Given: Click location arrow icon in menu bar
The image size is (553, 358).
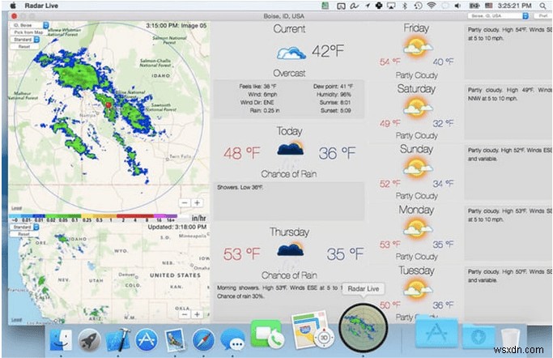Looking at the screenshot, I should 367,6.
